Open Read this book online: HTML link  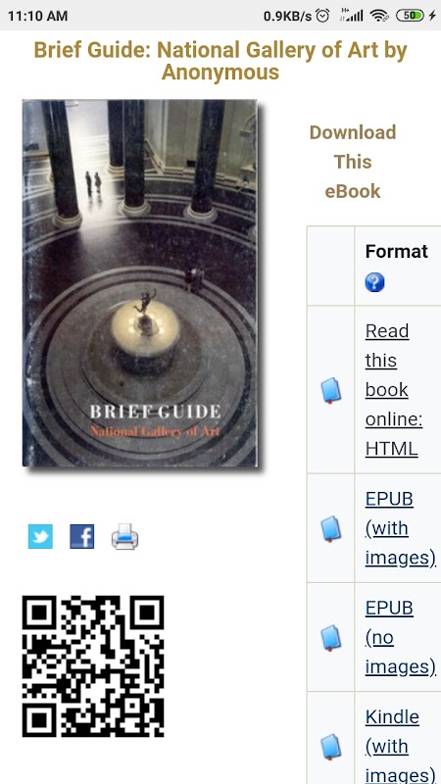click(x=394, y=389)
